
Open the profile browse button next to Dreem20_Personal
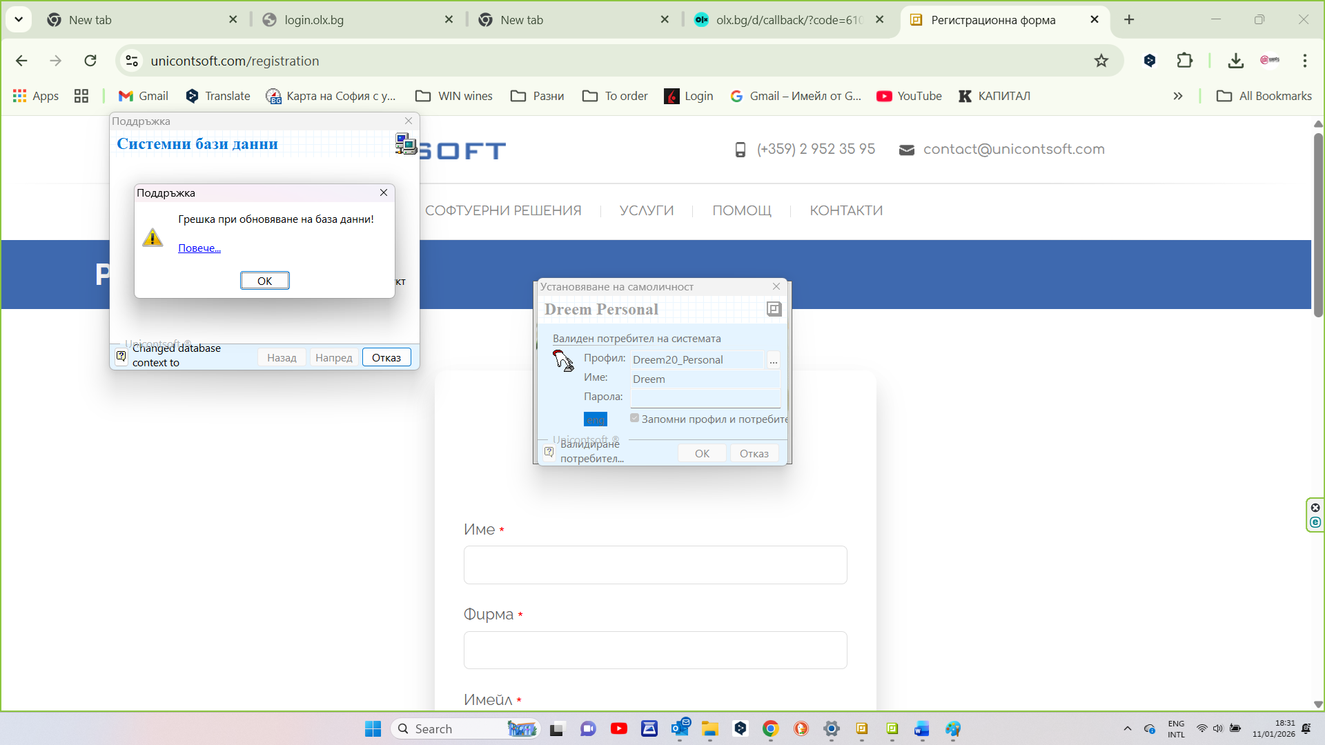pos(773,360)
